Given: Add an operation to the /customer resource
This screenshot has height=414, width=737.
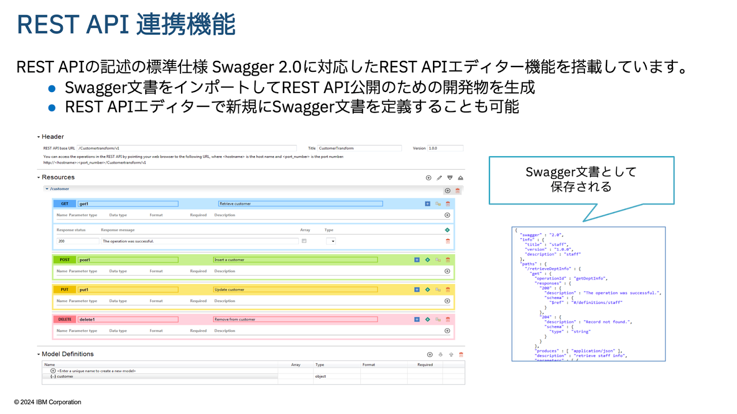Looking at the screenshot, I should (x=448, y=191).
